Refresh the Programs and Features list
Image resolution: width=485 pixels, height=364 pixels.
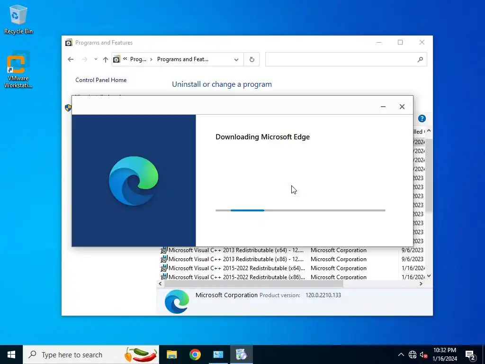(252, 59)
